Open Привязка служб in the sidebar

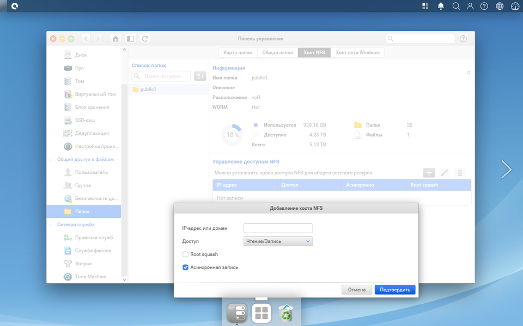[x=84, y=237]
